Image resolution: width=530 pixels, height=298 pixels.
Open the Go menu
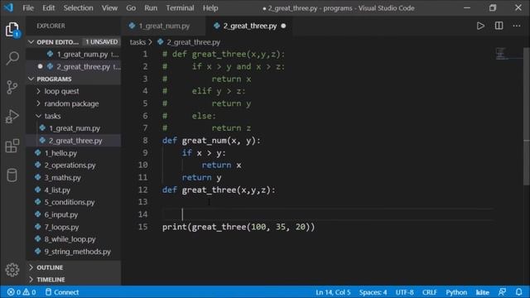131,7
